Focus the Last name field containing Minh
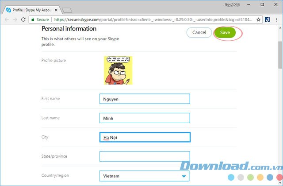This screenshot has height=186, width=283. click(x=145, y=118)
